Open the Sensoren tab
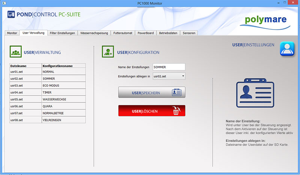300x175 pixels. click(x=189, y=33)
